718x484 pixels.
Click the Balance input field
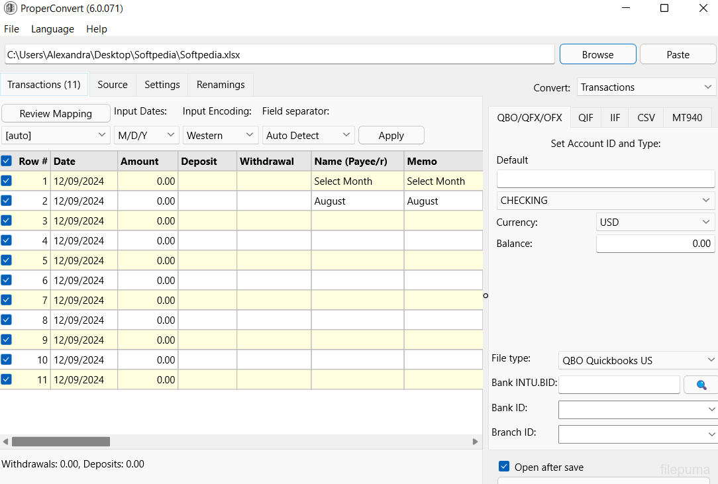(655, 244)
